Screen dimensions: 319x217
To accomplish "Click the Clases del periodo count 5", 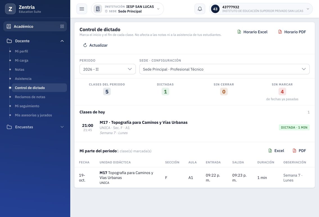I will [x=107, y=92].
